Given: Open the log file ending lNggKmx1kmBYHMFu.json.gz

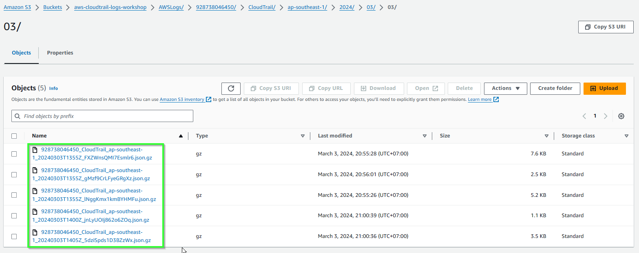Looking at the screenshot, I should click(x=94, y=195).
